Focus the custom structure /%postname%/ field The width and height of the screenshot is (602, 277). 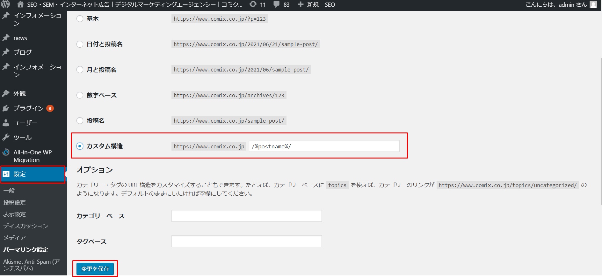(324, 146)
